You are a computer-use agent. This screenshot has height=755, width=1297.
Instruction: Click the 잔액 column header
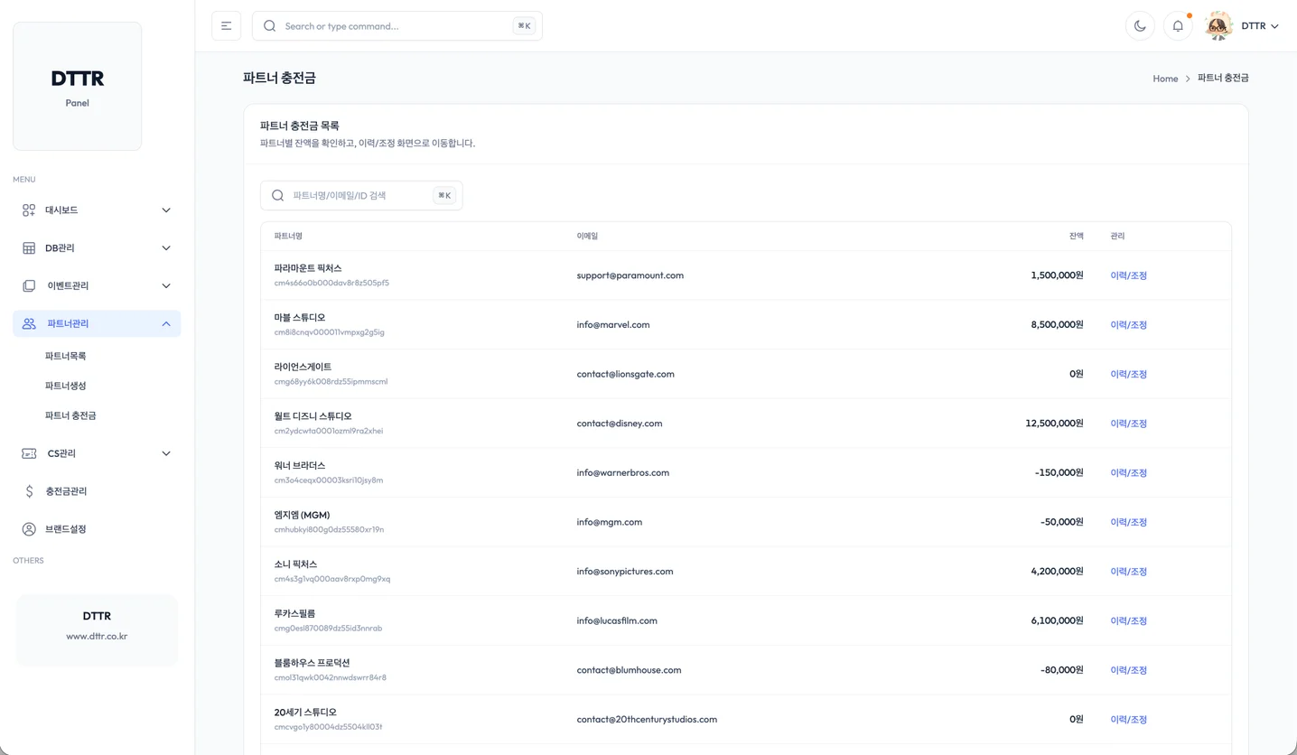click(1076, 237)
